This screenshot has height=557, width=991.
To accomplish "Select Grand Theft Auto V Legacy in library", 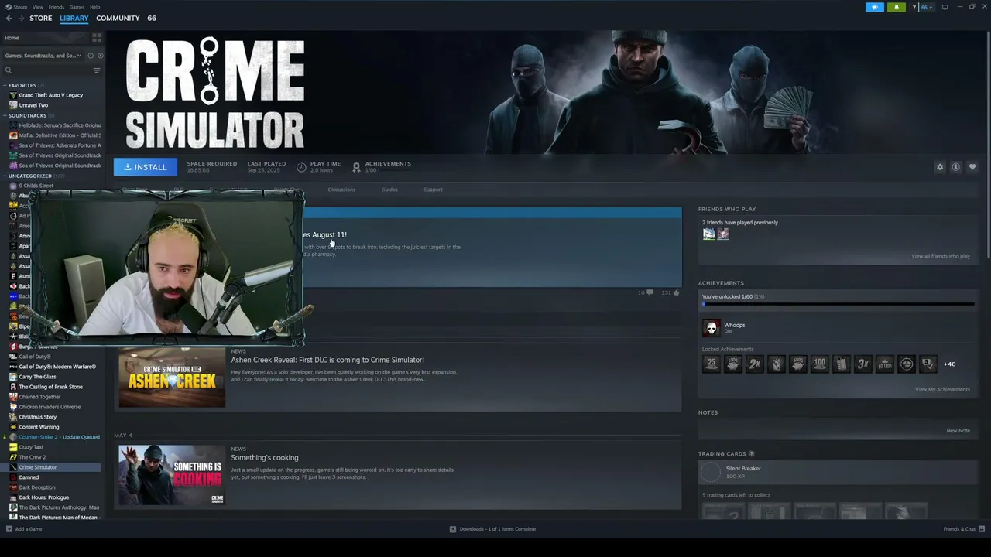I will point(51,95).
